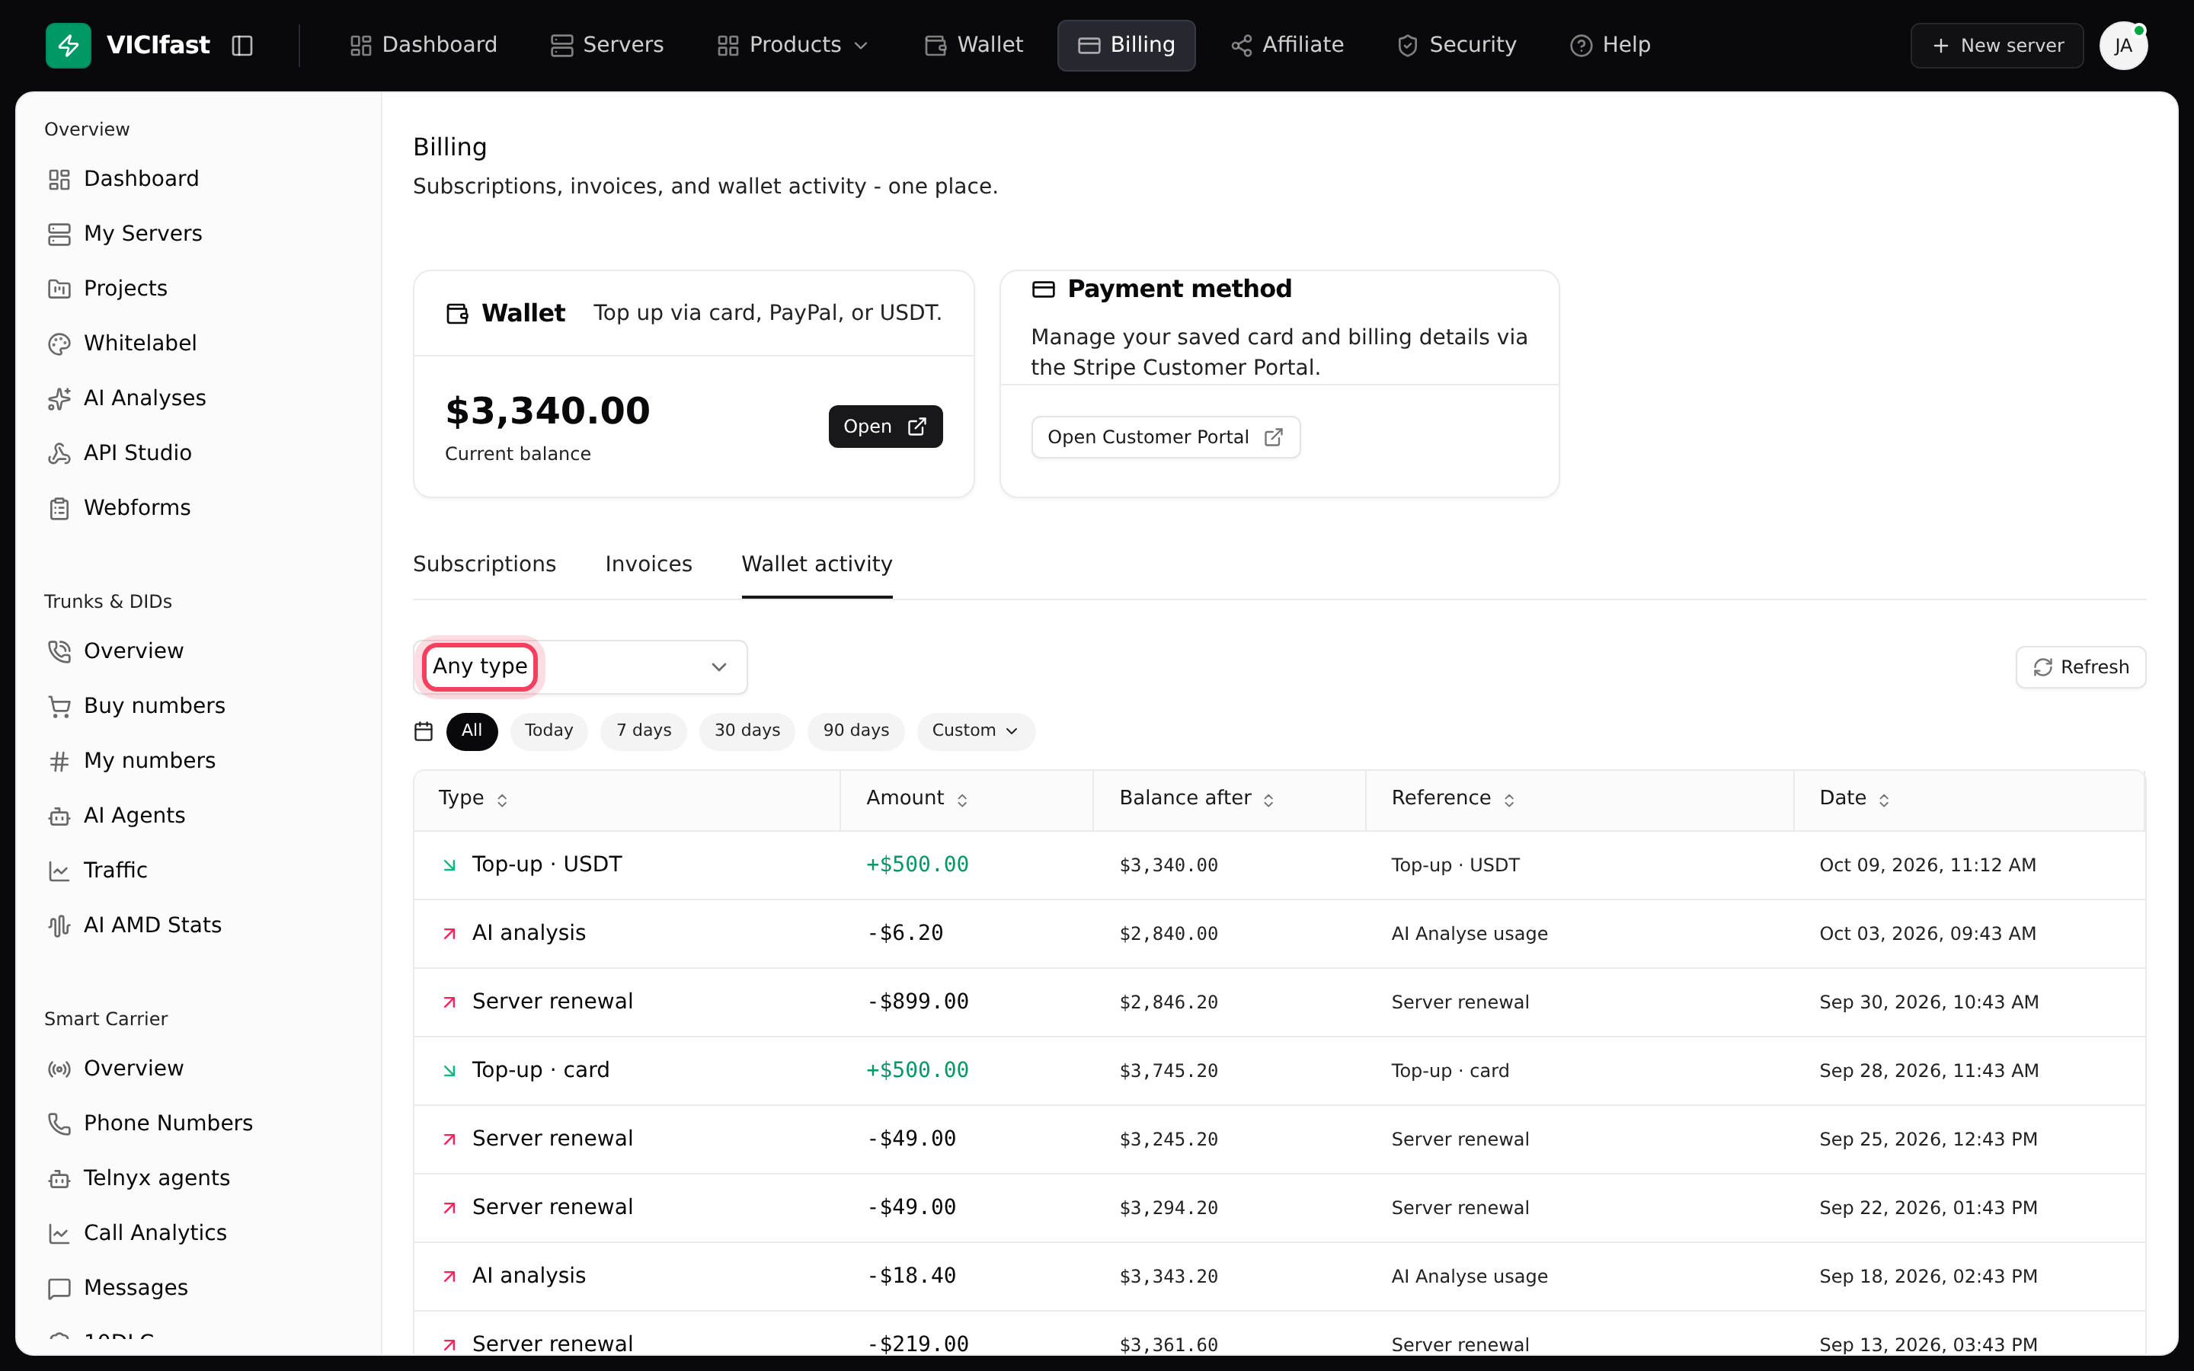The width and height of the screenshot is (2194, 1371).
Task: Expand the Products dropdown menu
Action: click(x=792, y=46)
